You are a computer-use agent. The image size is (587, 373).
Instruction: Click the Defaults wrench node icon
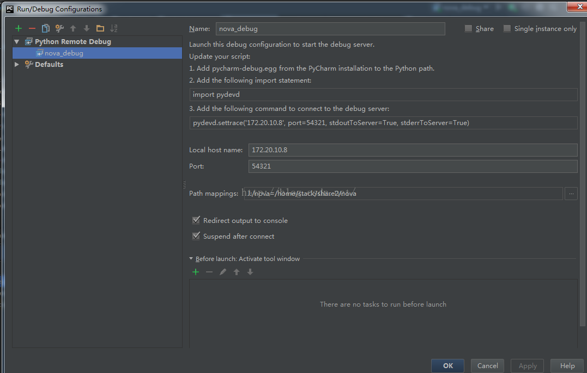point(29,64)
